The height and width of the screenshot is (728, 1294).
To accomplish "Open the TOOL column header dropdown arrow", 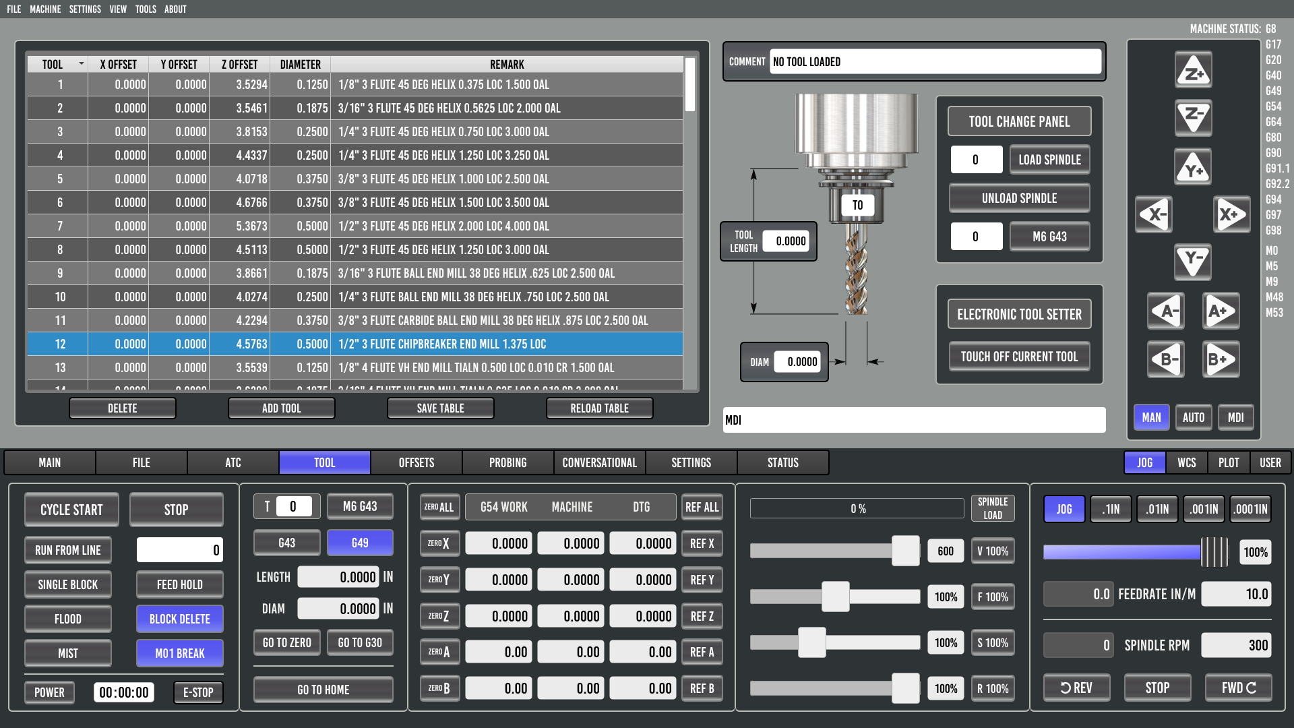I will click(82, 64).
